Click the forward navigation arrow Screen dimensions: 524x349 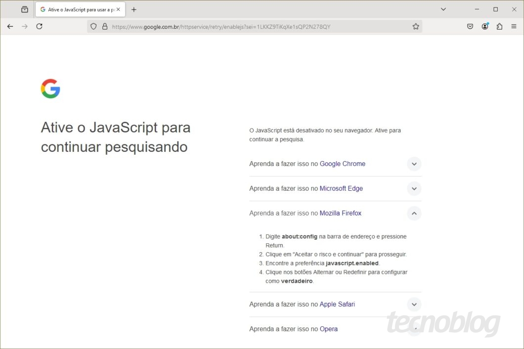coord(24,26)
